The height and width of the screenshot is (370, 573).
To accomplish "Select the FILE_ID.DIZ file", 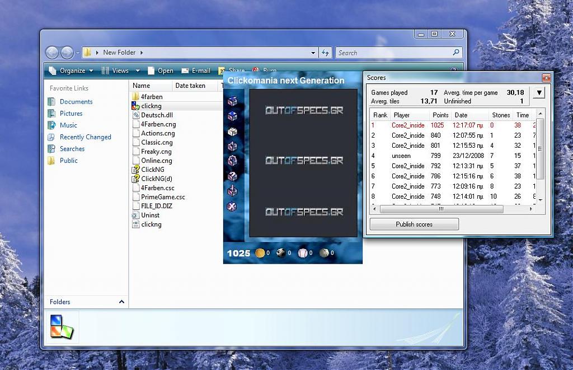I will point(152,206).
